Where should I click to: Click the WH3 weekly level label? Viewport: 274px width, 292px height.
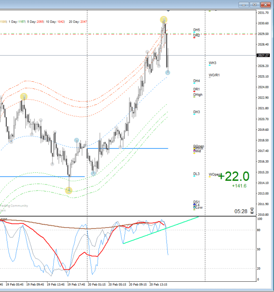(x=212, y=63)
